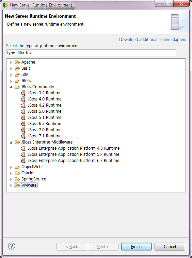
Task: Select JBoss Enterprise Application Platform 4.3 Runtime
Action: pyautogui.click(x=74, y=148)
